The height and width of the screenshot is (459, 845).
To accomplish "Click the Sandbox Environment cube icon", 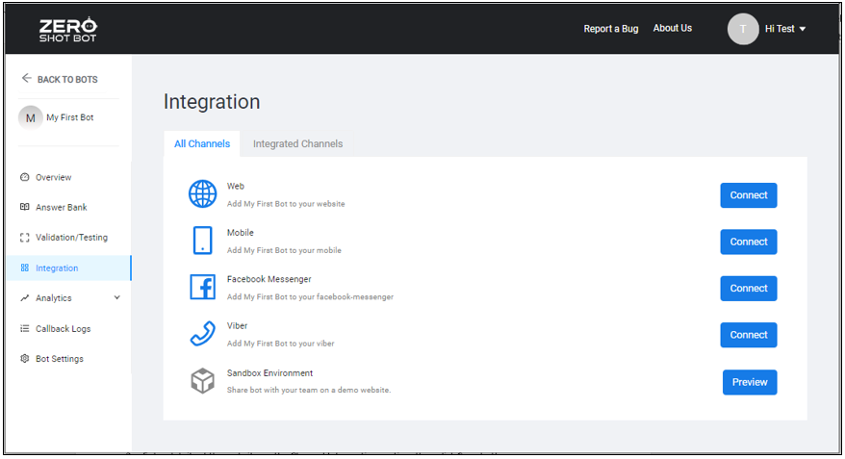I will pos(202,381).
